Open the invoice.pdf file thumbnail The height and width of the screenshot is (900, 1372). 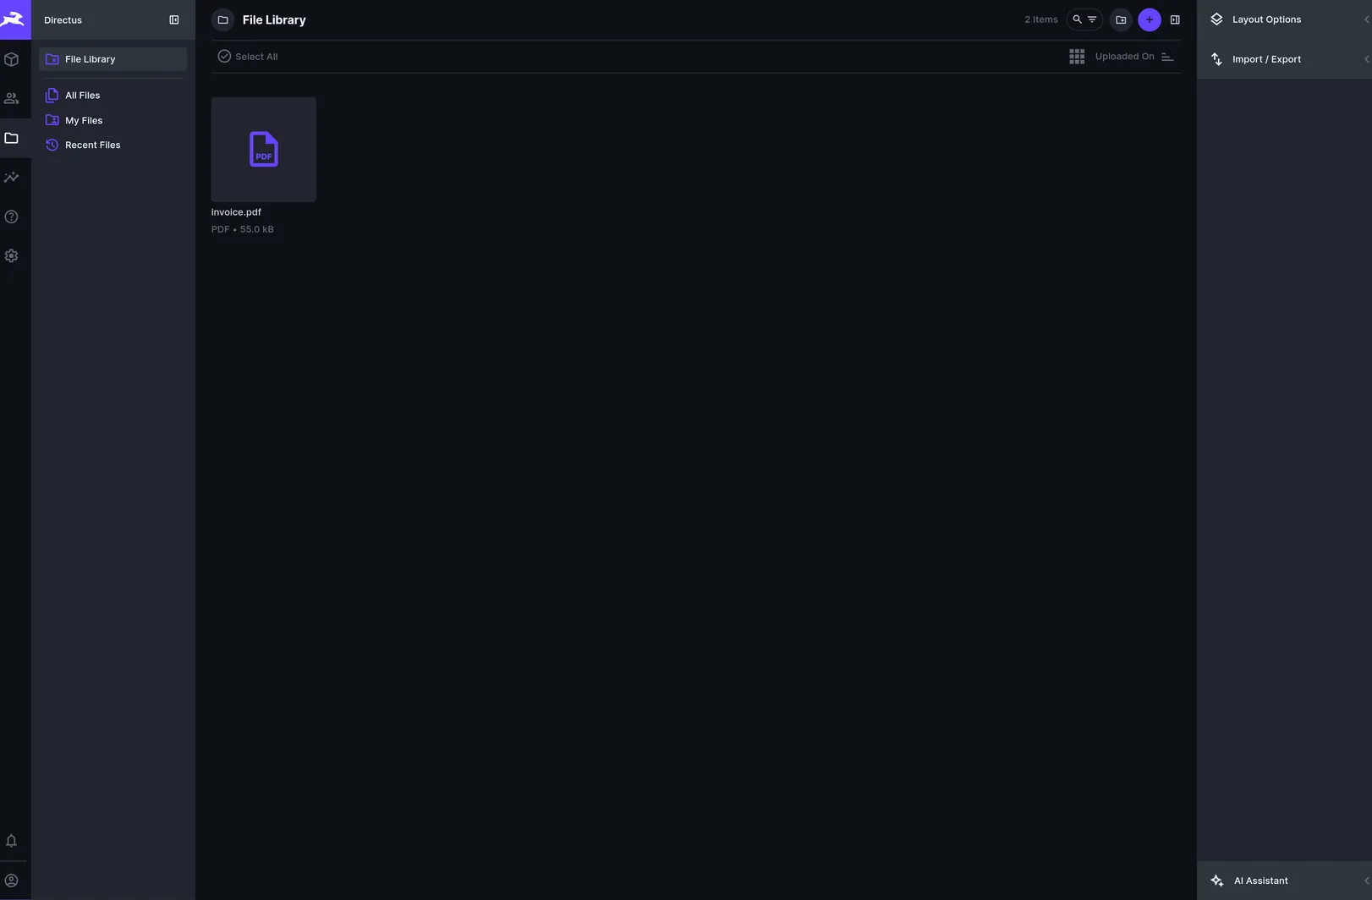click(264, 150)
